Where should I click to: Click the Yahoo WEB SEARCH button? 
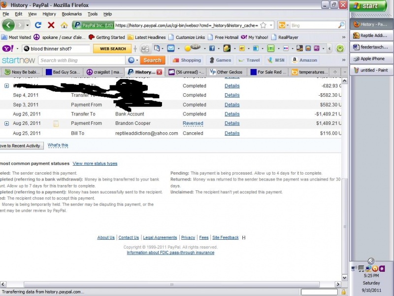(x=113, y=48)
